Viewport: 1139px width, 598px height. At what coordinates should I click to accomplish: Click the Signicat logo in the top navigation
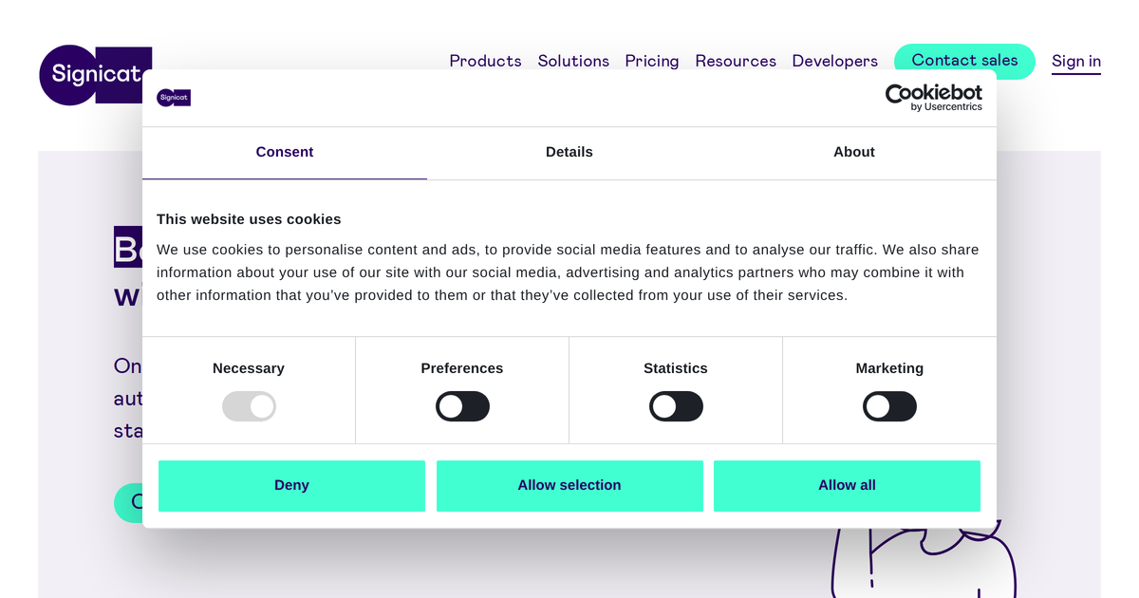click(95, 74)
